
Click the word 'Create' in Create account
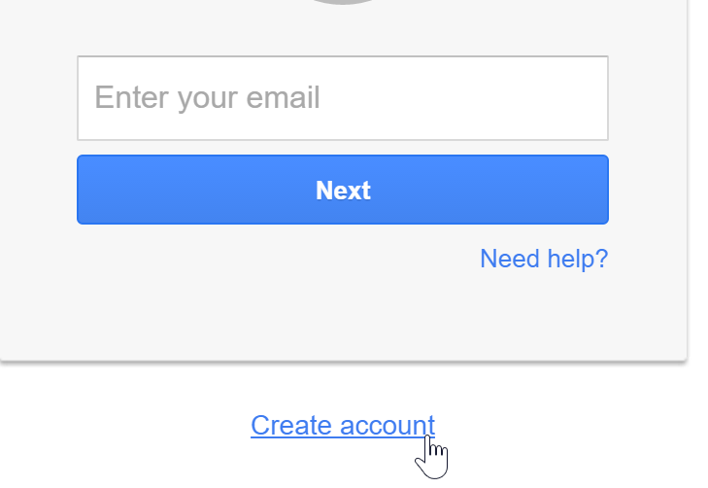[x=291, y=425]
